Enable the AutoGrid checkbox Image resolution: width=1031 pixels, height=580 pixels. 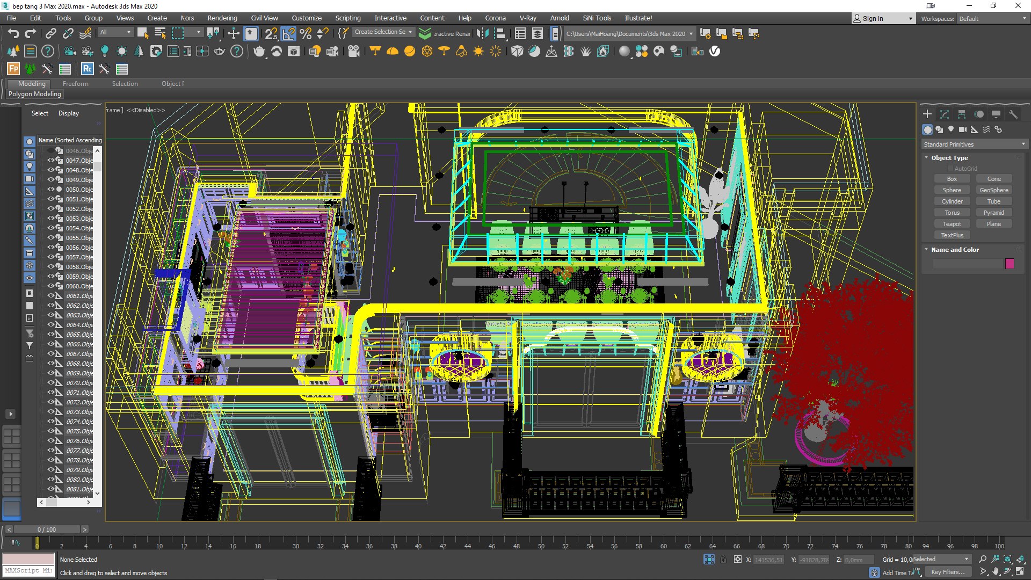tap(950, 169)
